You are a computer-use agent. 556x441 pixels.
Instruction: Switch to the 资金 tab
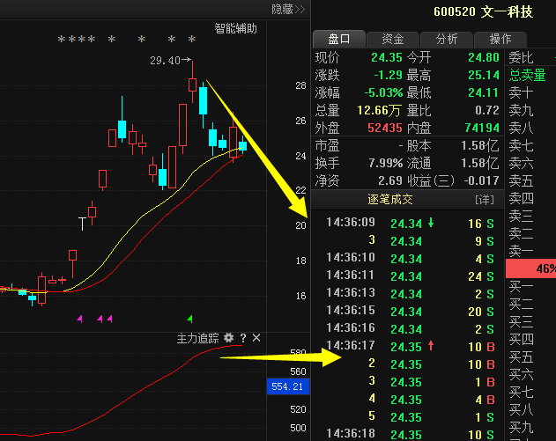point(393,39)
